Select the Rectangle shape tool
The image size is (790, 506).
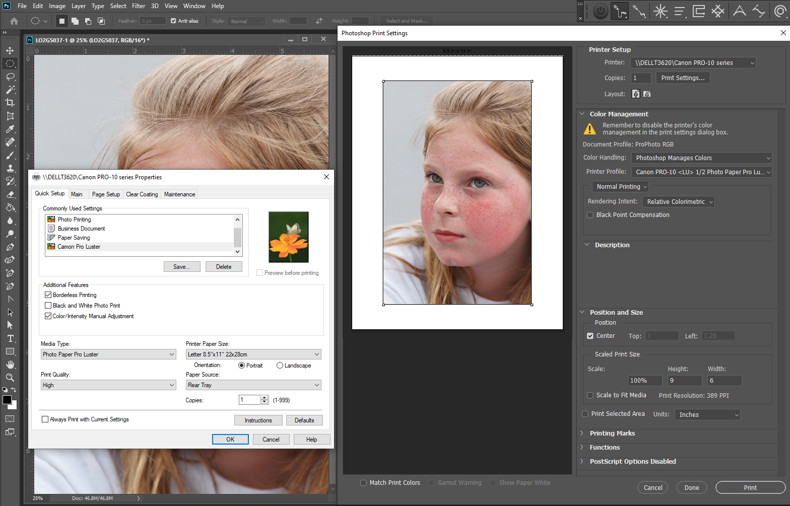[x=10, y=351]
